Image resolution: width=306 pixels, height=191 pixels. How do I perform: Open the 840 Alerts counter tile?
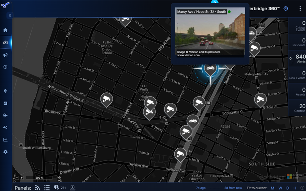[x=297, y=59]
